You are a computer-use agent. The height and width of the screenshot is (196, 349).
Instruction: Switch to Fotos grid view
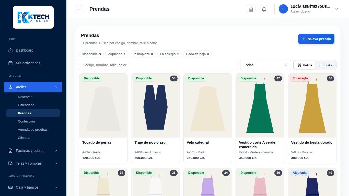[x=305, y=65]
